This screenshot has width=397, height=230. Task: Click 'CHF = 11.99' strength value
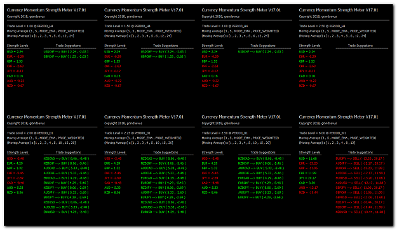coord(308,173)
